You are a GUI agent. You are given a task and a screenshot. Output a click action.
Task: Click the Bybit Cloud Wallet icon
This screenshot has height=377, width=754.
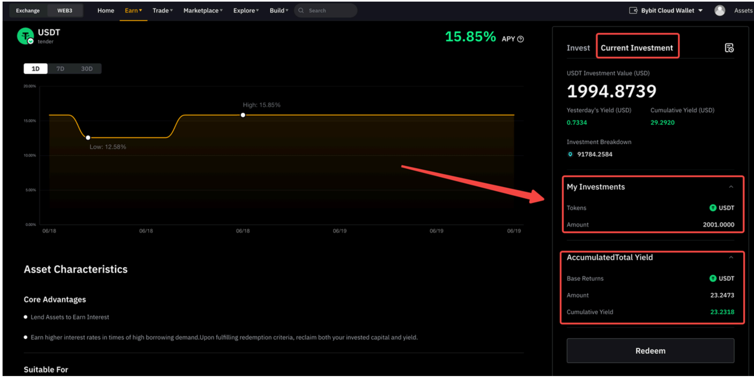click(x=633, y=11)
